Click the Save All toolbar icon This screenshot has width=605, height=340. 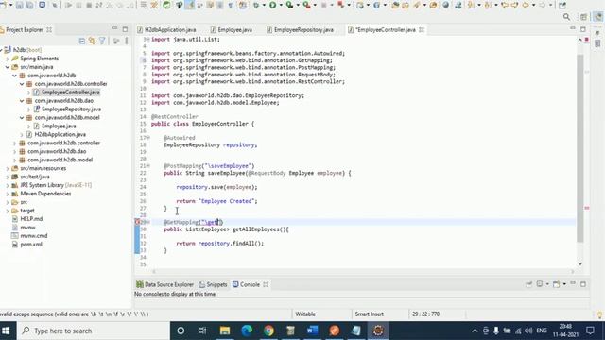29,5
